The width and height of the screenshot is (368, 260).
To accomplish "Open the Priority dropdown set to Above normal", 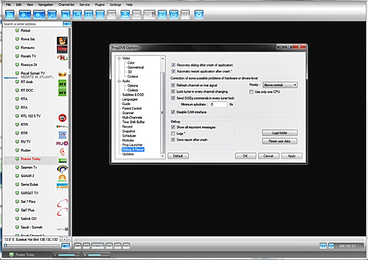I will pyautogui.click(x=279, y=85).
